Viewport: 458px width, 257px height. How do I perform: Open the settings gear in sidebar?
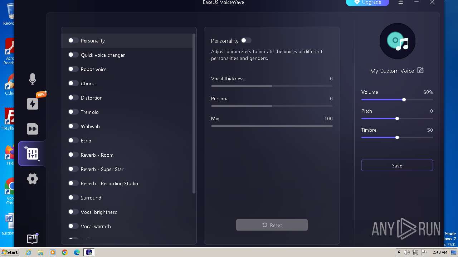[33, 179]
